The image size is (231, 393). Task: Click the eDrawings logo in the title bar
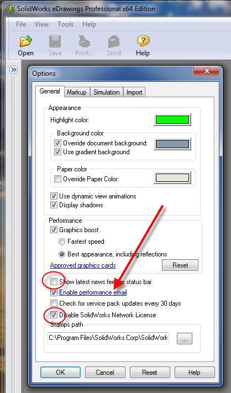10,9
